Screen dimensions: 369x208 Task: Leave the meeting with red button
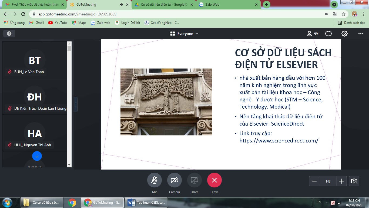(x=214, y=180)
